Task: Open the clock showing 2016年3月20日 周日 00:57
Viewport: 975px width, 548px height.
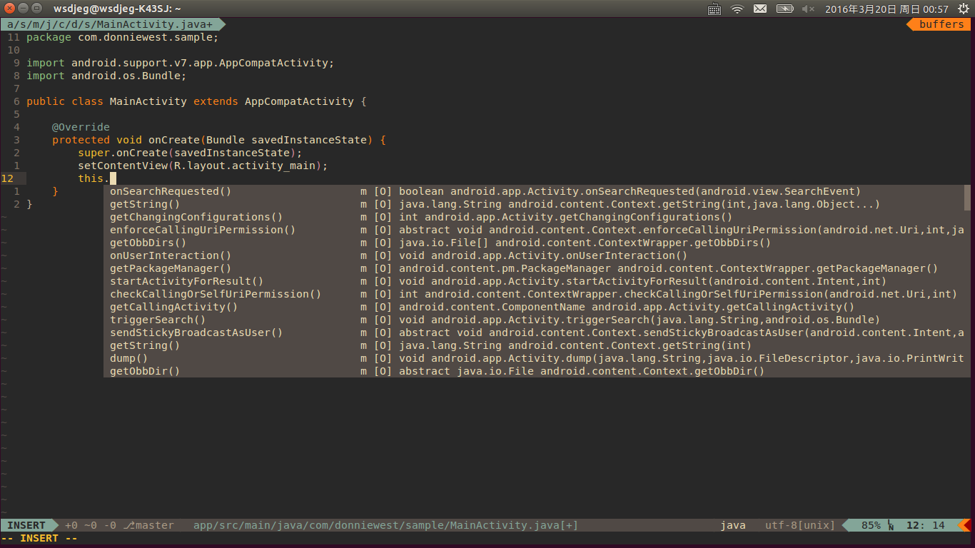Action: (886, 9)
